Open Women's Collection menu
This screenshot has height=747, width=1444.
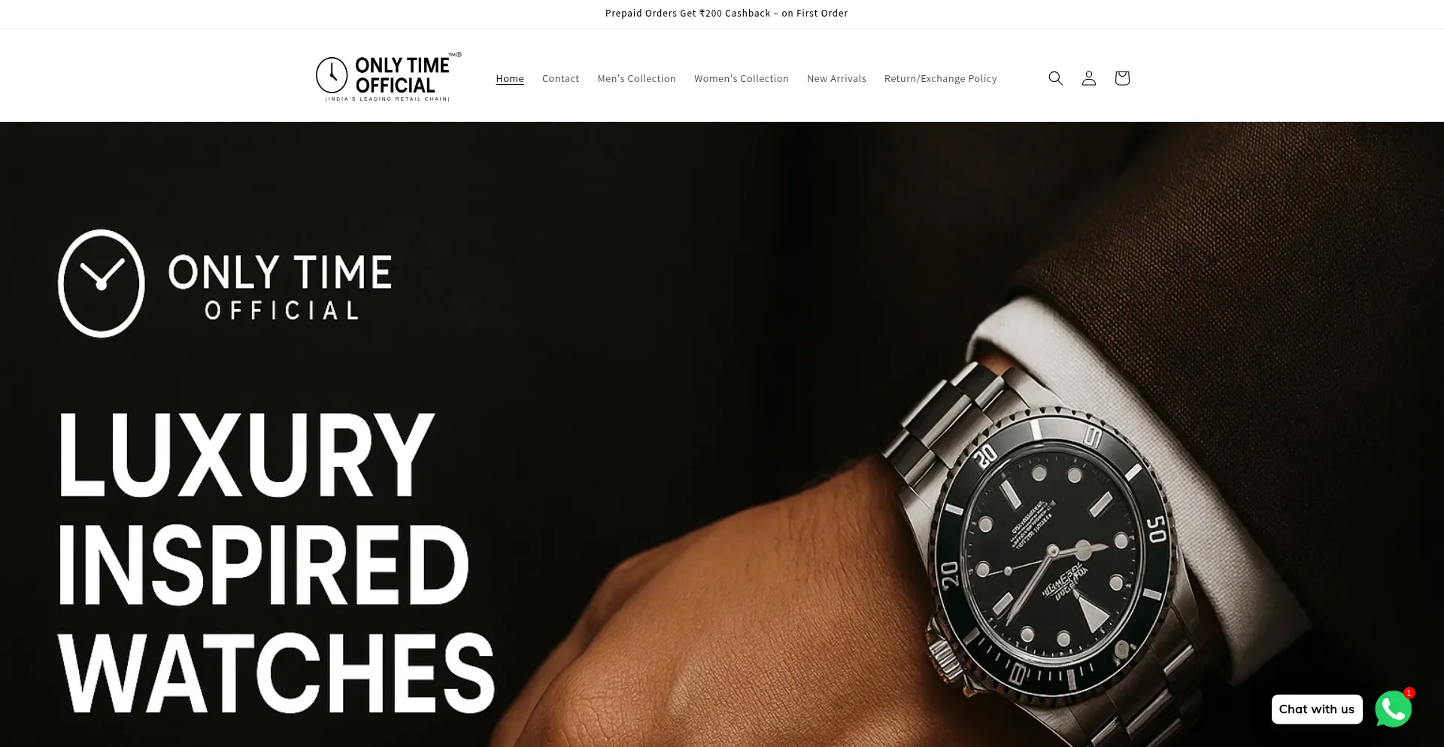coord(741,78)
